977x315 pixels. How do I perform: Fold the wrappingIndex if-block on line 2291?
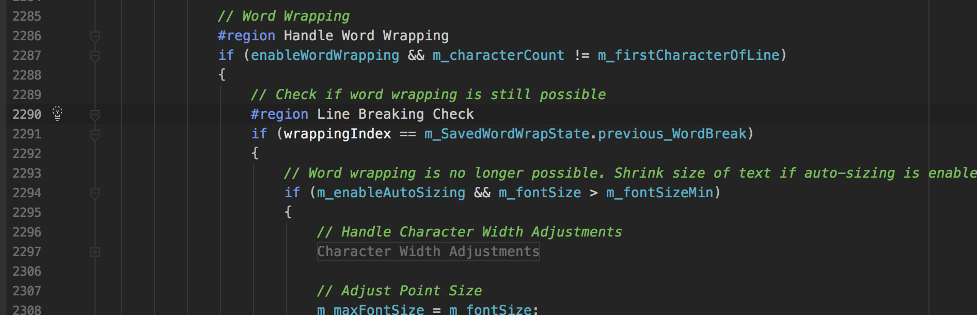click(x=95, y=134)
